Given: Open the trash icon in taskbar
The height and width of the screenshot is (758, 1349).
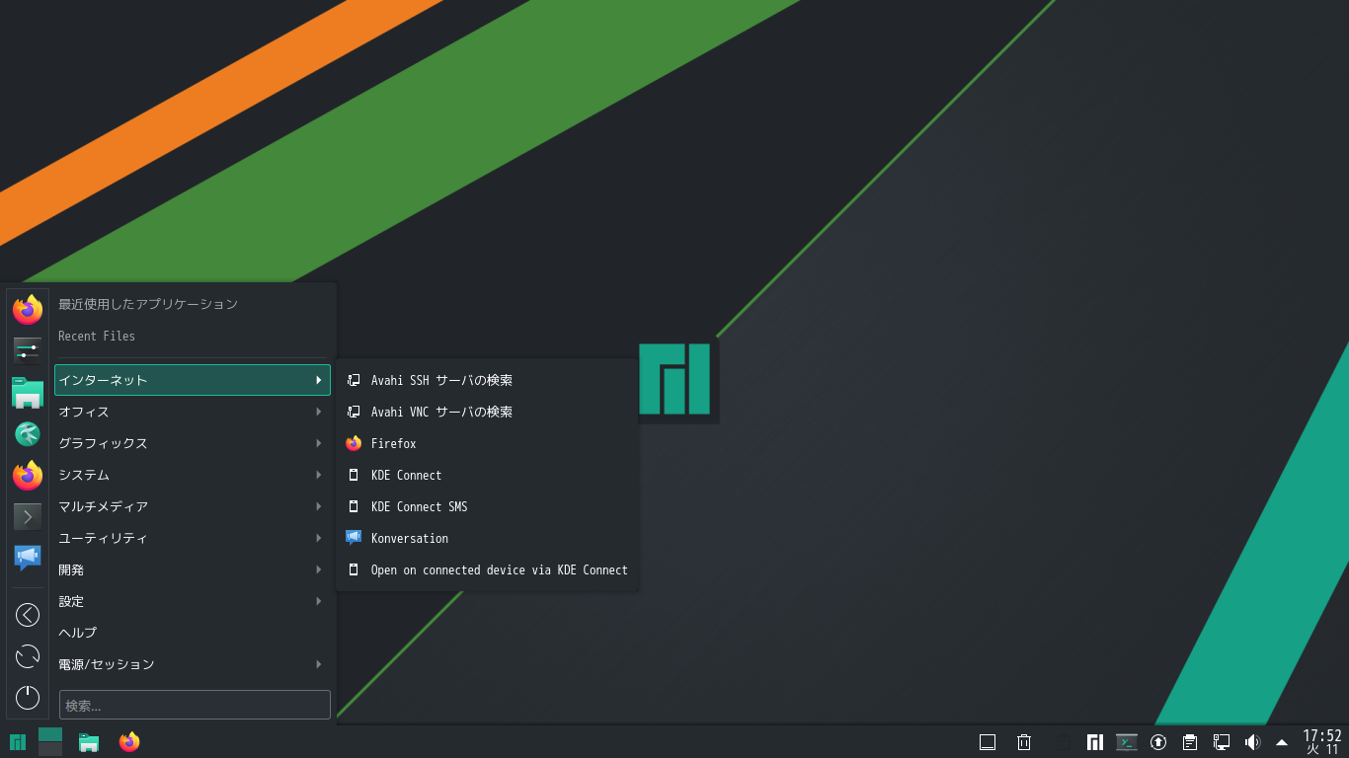Looking at the screenshot, I should [1025, 742].
